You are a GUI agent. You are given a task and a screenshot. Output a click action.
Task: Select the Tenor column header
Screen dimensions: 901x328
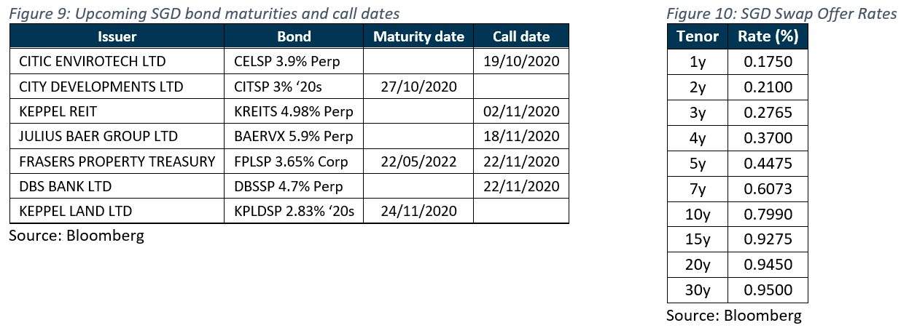coord(698,36)
